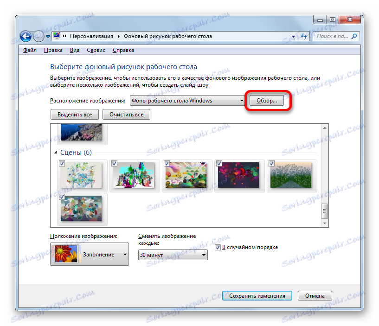The image size is (379, 326).
Task: Click the Фоновый рисунок рабочего стола breadcrumb
Action: (x=168, y=36)
